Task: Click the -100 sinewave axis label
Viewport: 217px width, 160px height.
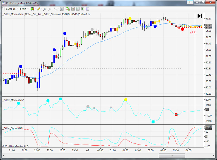Action: pyautogui.click(x=208, y=146)
